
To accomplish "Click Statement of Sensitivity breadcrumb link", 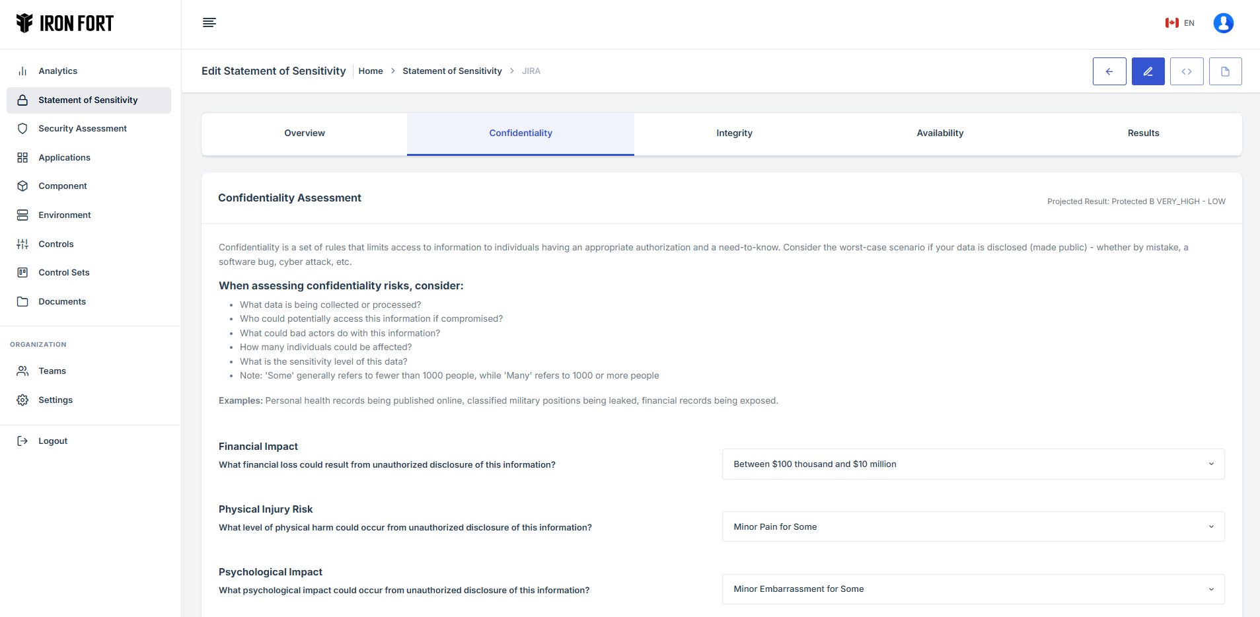I will pyautogui.click(x=452, y=71).
